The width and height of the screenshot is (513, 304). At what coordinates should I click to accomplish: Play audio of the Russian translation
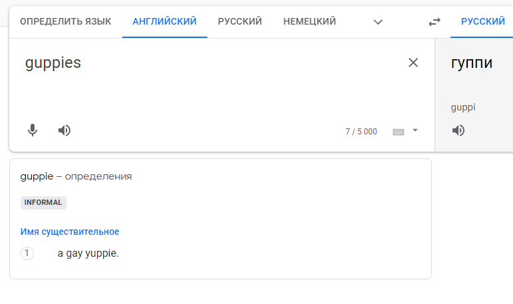point(459,130)
